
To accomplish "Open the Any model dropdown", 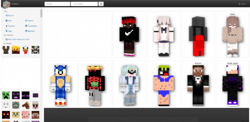I will pos(84,4).
